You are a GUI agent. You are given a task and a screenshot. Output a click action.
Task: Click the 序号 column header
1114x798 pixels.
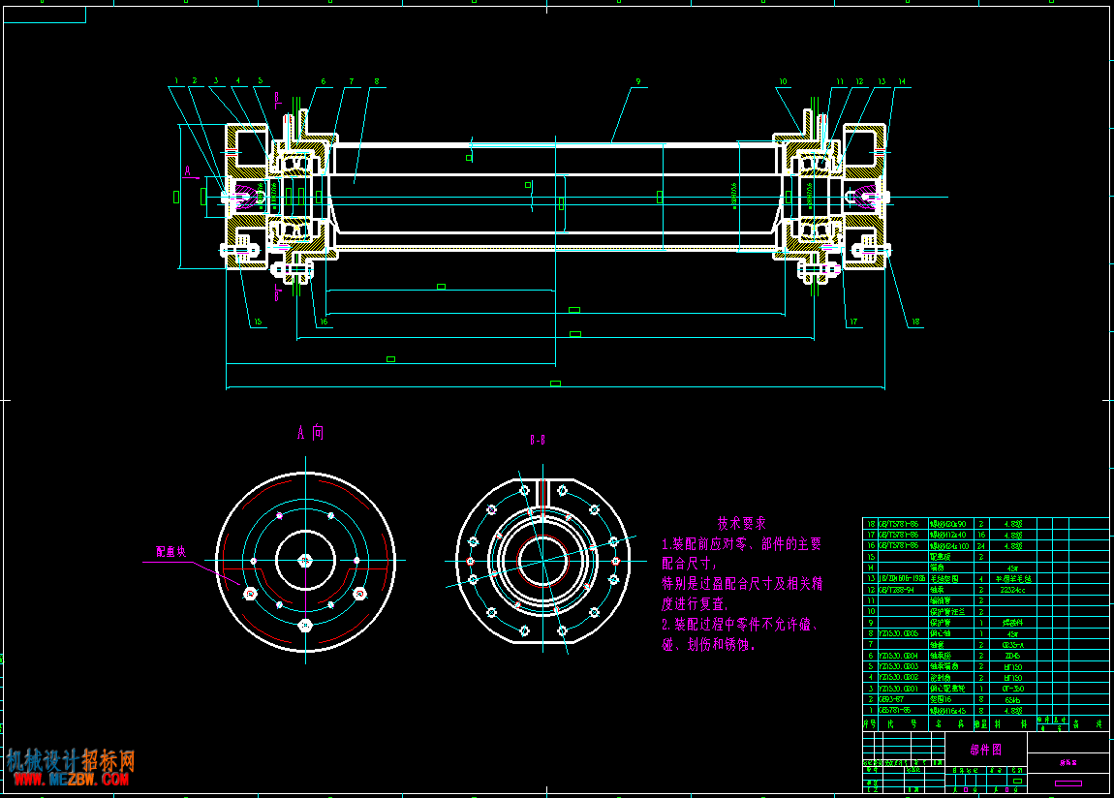(870, 724)
